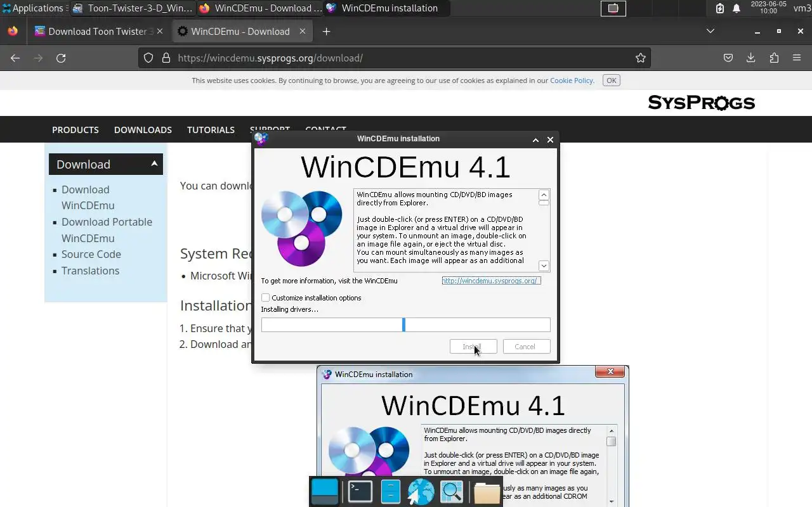Open the folder icon in the dock
Image resolution: width=812 pixels, height=507 pixels.
[x=487, y=492]
